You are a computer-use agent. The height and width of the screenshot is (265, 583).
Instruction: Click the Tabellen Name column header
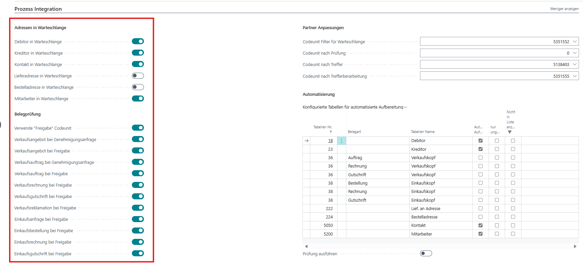(423, 132)
